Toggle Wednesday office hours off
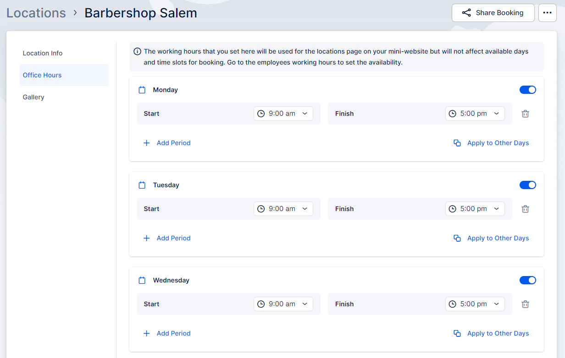The width and height of the screenshot is (565, 358). 527,280
